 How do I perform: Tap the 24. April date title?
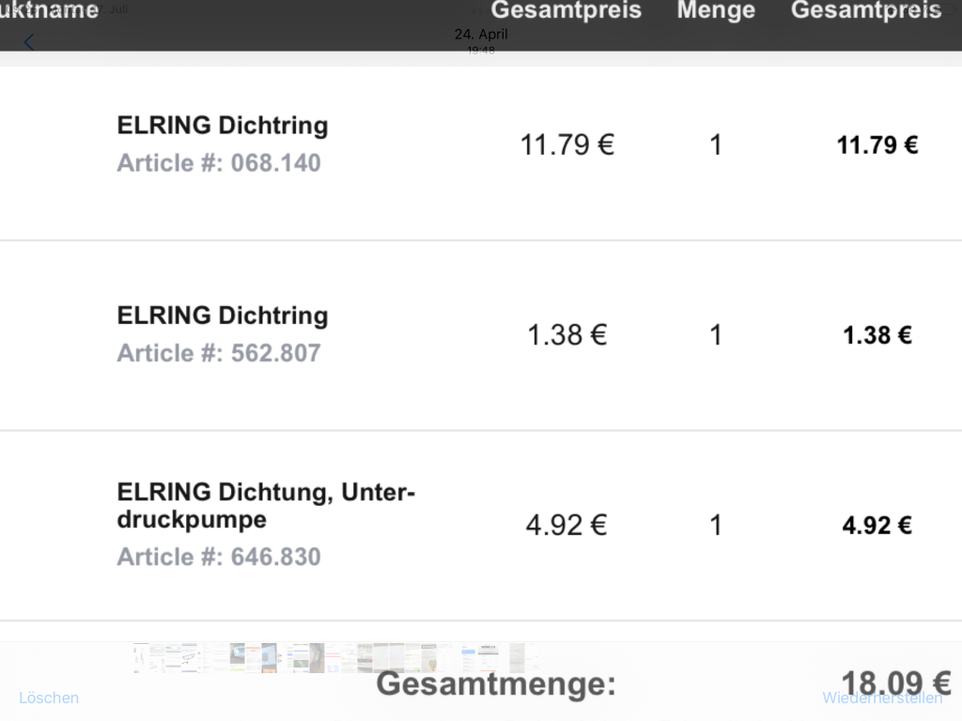[481, 34]
